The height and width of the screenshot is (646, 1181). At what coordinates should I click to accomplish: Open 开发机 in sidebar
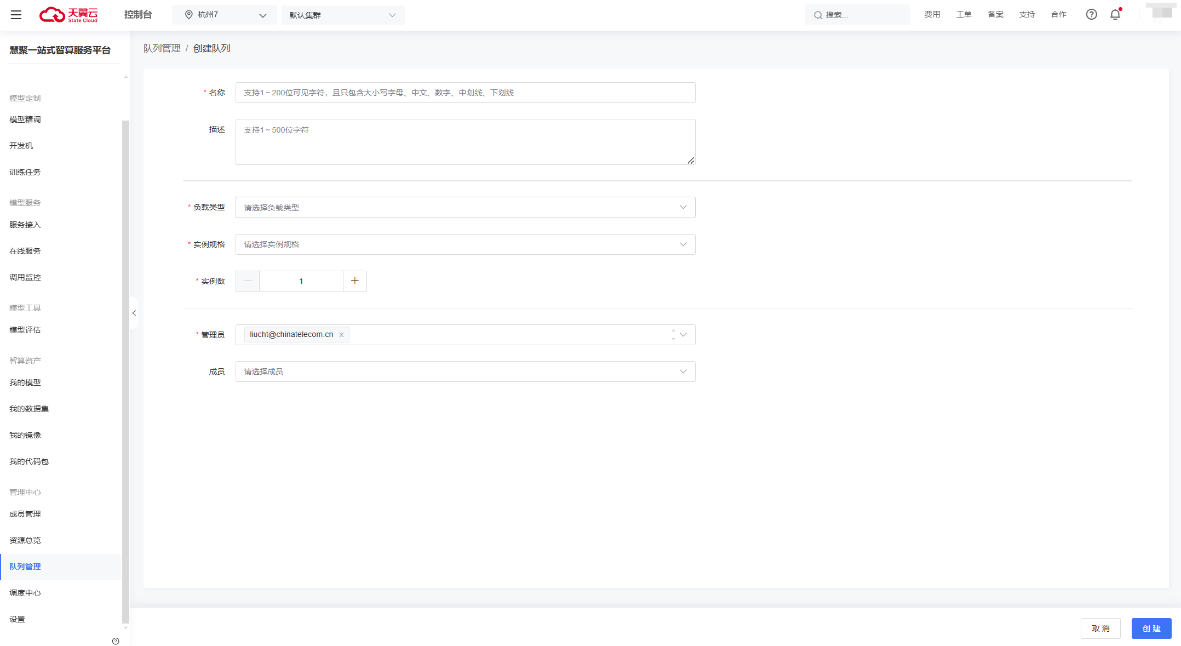click(21, 146)
